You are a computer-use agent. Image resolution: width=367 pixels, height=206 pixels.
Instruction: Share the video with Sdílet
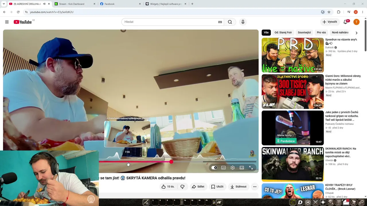pos(198,187)
